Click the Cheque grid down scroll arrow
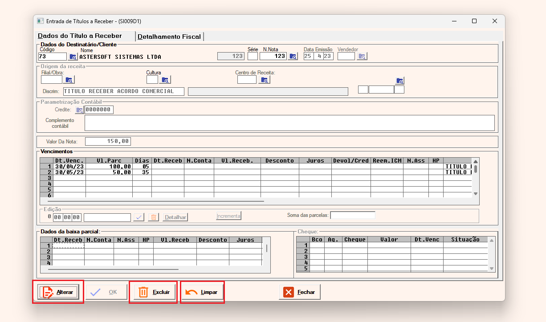This screenshot has height=322, width=546. click(492, 269)
